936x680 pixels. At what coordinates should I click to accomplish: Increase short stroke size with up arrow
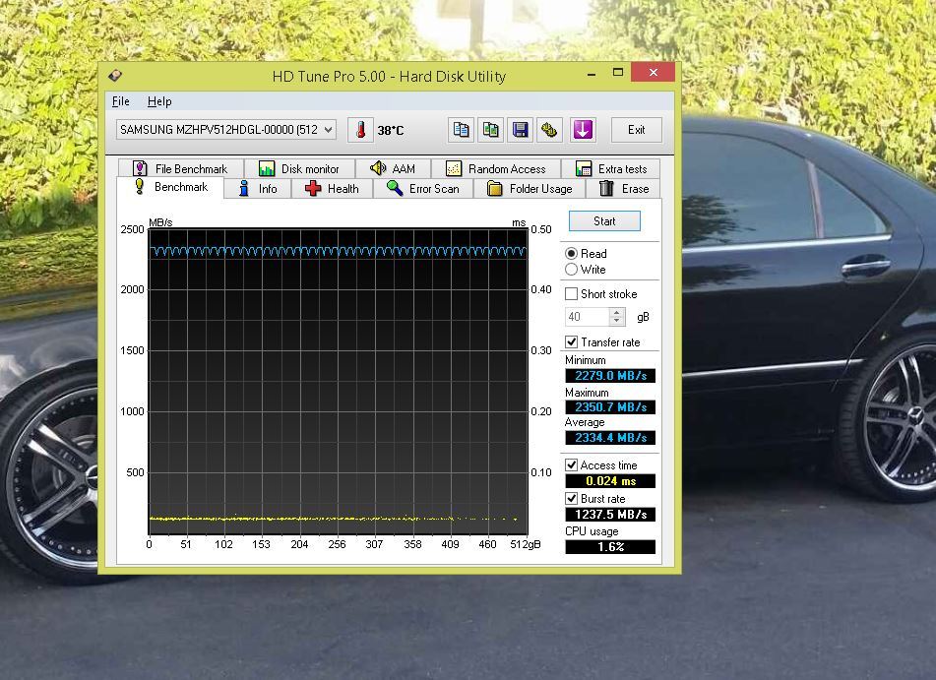(617, 313)
